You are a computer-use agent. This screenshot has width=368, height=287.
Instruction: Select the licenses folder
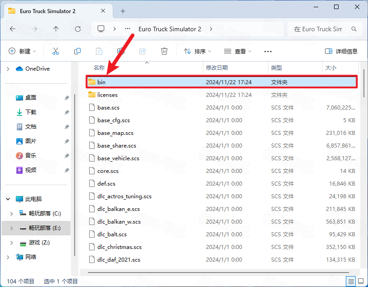click(221, 95)
